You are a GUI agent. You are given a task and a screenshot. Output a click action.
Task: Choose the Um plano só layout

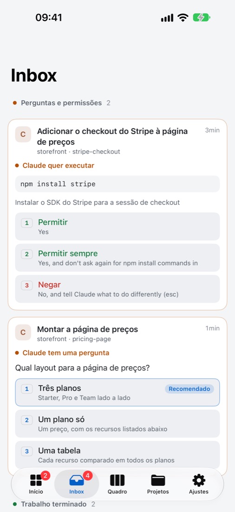pos(117,424)
